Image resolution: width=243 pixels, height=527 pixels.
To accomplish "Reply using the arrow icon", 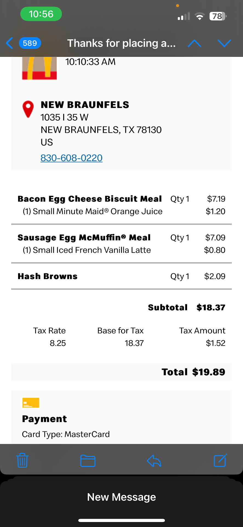I will pos(154,461).
